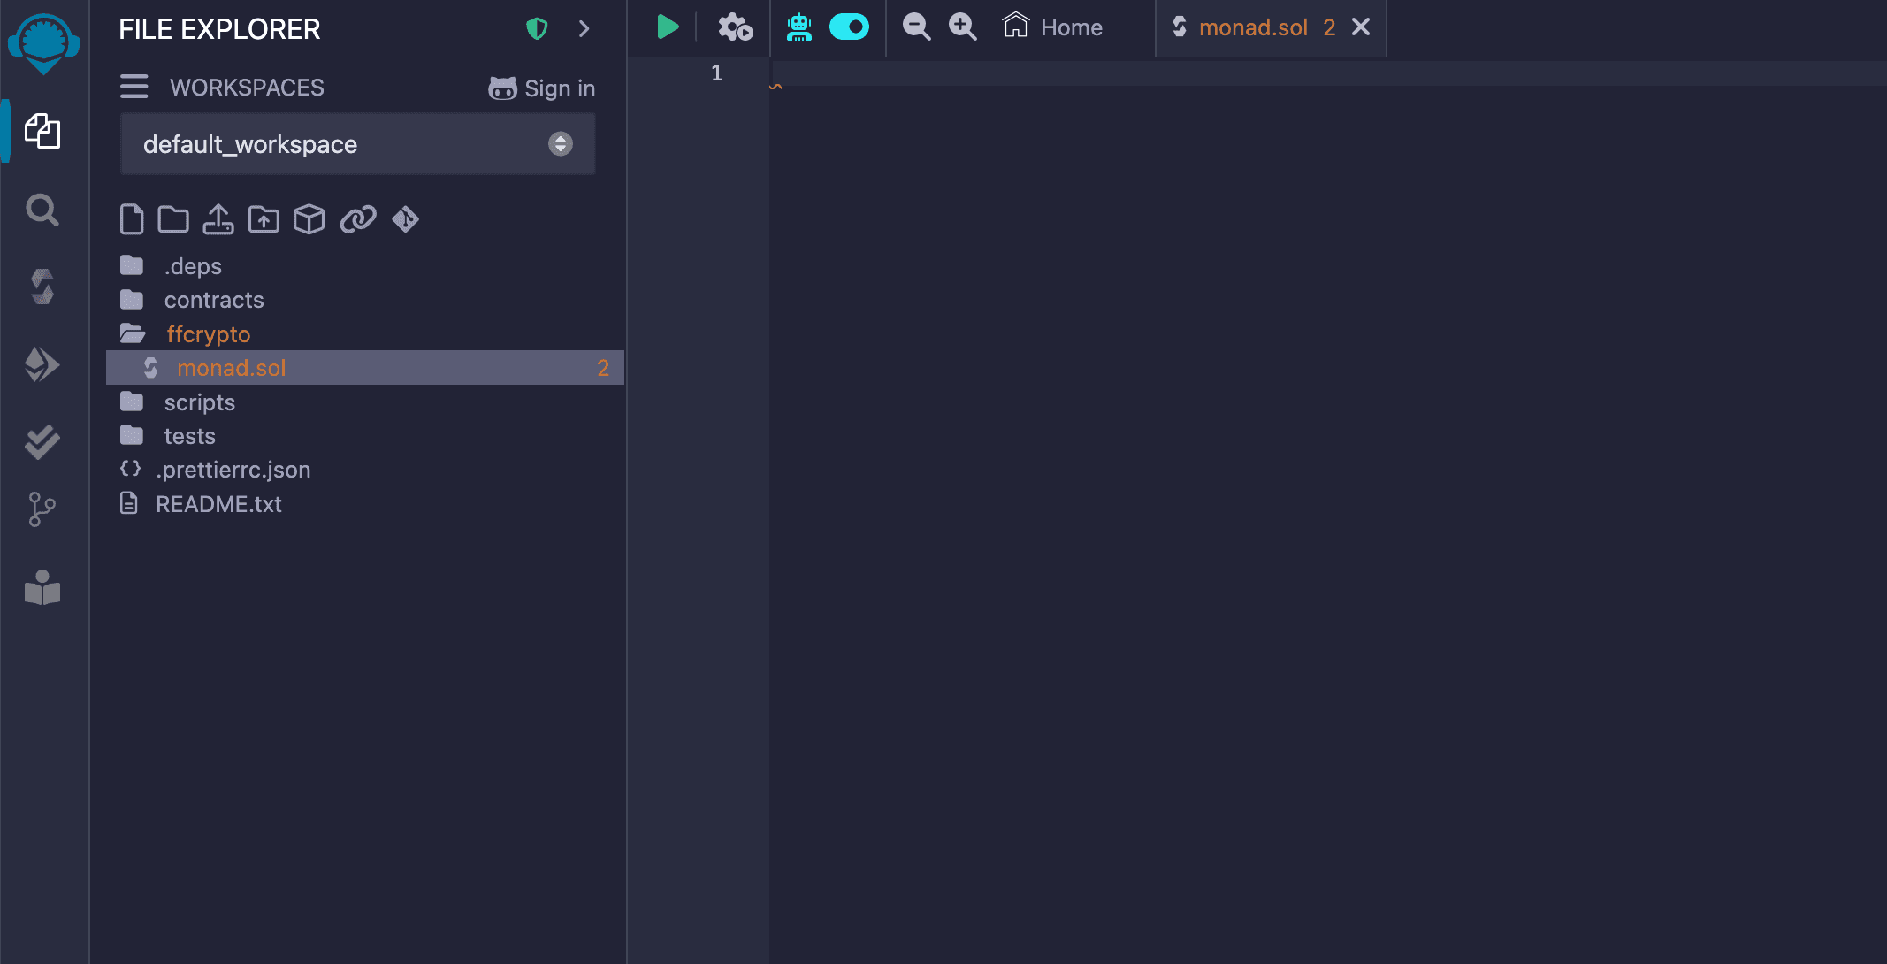Open the File Explorer sidebar icon

(x=42, y=131)
